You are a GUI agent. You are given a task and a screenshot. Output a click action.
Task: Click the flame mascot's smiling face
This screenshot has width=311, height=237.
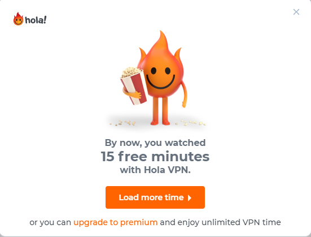161,78
